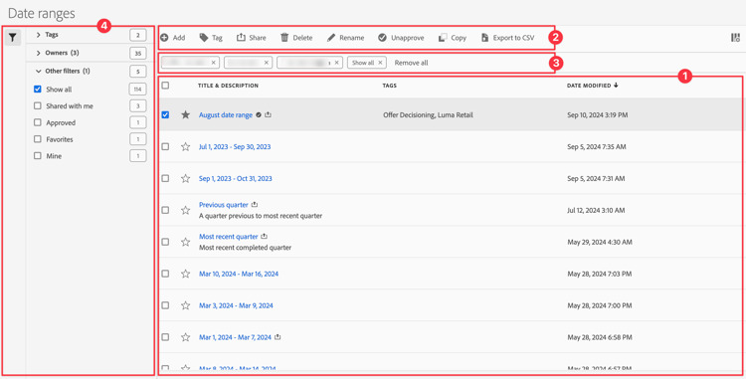The image size is (746, 379).
Task: Open the Mar 10, 2024 - Mar 16, 2024 link
Action: coord(239,274)
